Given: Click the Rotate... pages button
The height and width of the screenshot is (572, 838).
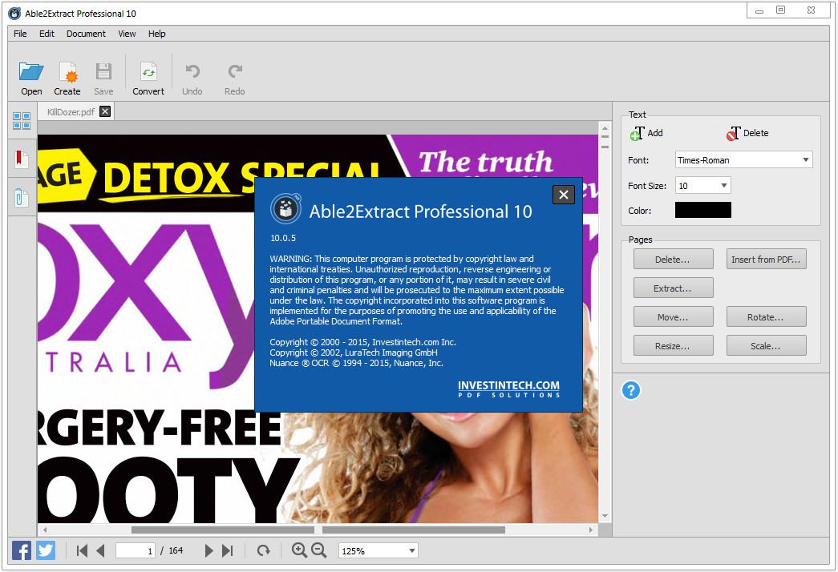Looking at the screenshot, I should [767, 316].
